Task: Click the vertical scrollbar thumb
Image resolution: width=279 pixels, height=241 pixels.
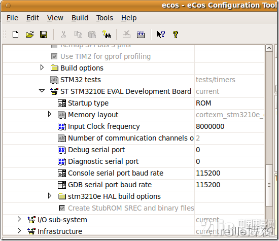Action: click(x=269, y=185)
